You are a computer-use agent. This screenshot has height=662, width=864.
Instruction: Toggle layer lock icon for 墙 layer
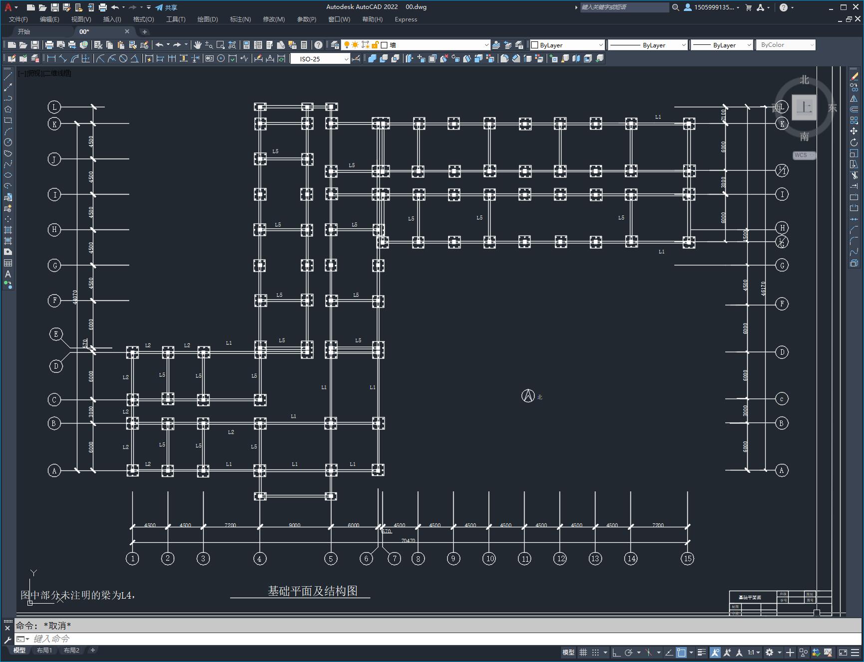click(375, 45)
